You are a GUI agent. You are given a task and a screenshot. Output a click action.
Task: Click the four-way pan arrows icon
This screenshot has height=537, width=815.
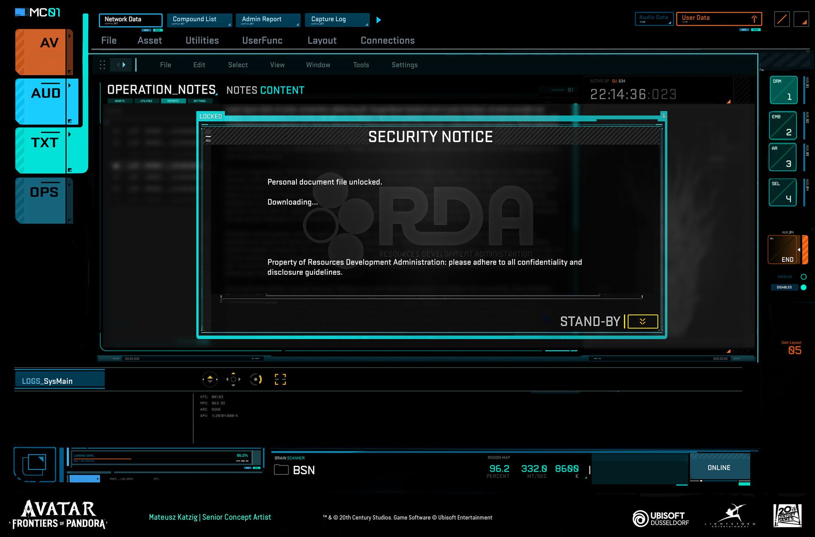click(x=233, y=379)
